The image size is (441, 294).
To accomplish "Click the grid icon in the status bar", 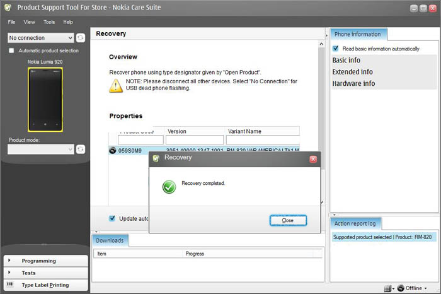I will (x=387, y=288).
